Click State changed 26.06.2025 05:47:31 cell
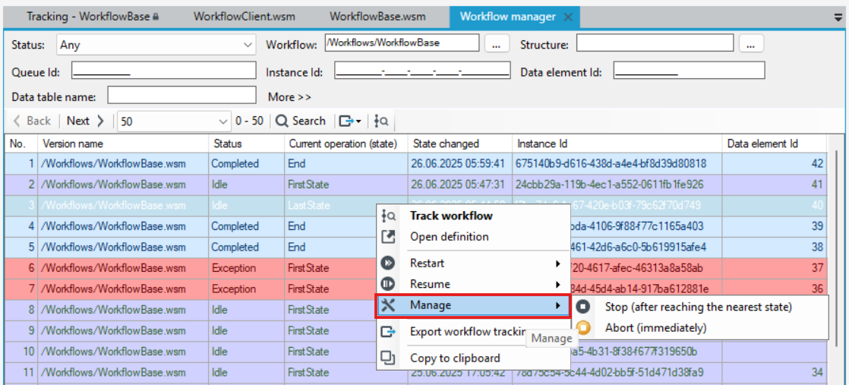This screenshot has height=385, width=849. (460, 185)
